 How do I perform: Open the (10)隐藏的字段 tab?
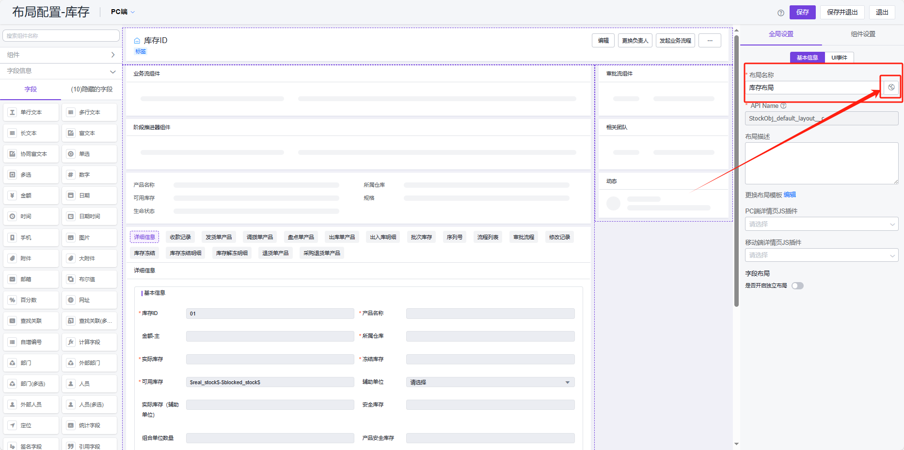point(92,90)
